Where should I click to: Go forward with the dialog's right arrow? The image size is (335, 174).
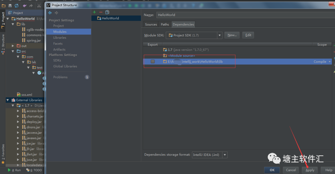[x=56, y=13]
